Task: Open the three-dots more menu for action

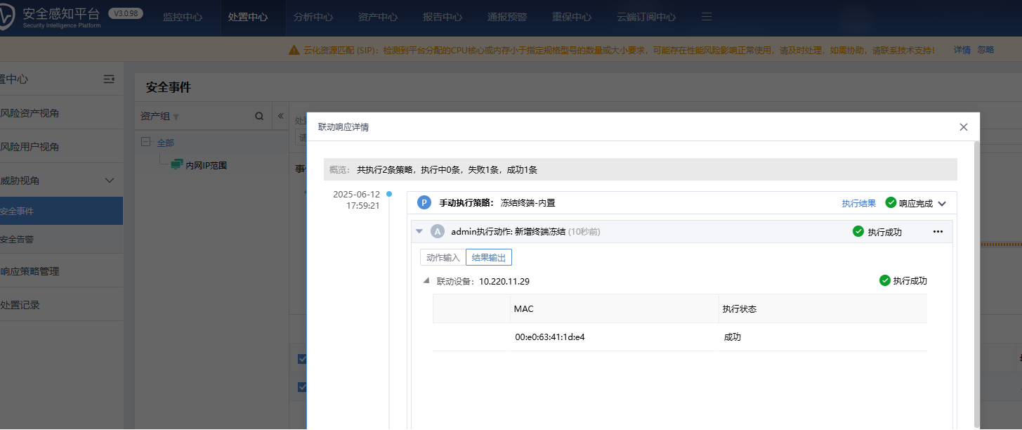Action: [x=938, y=231]
